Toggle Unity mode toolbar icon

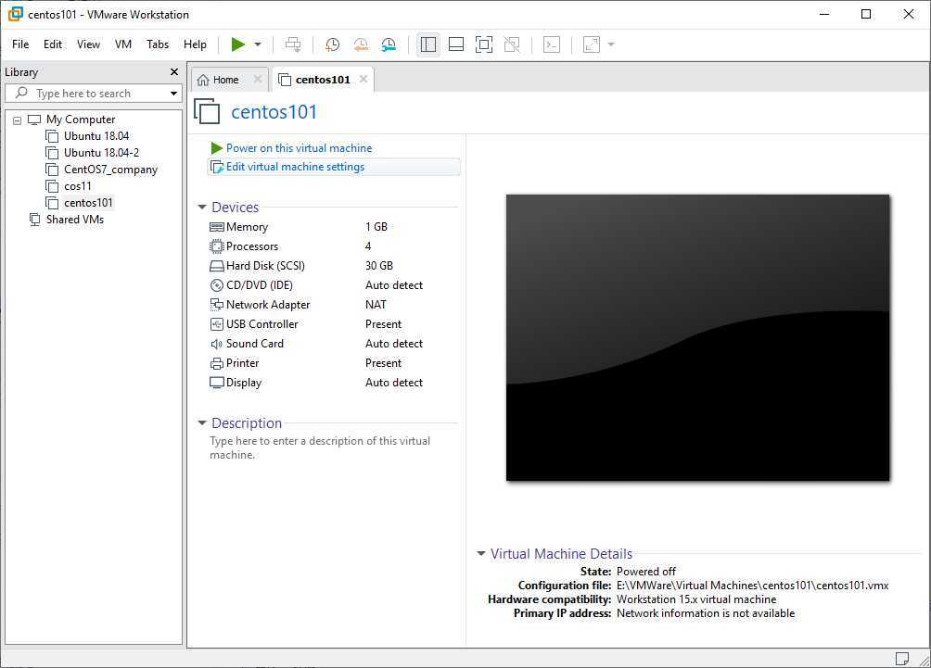pyautogui.click(x=512, y=44)
